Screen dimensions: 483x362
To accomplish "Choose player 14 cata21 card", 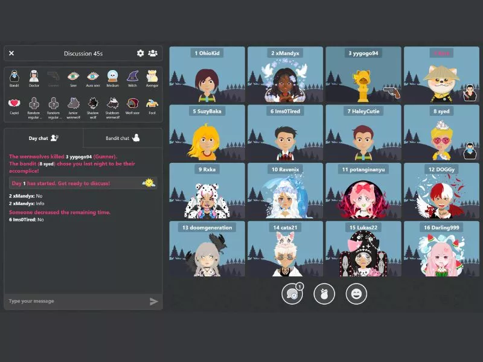I will pos(285,249).
